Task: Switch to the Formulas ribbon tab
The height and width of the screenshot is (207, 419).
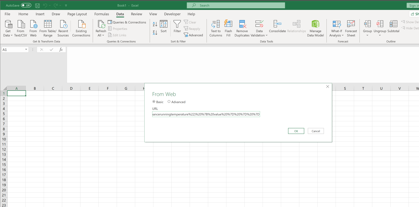Action: [x=102, y=14]
